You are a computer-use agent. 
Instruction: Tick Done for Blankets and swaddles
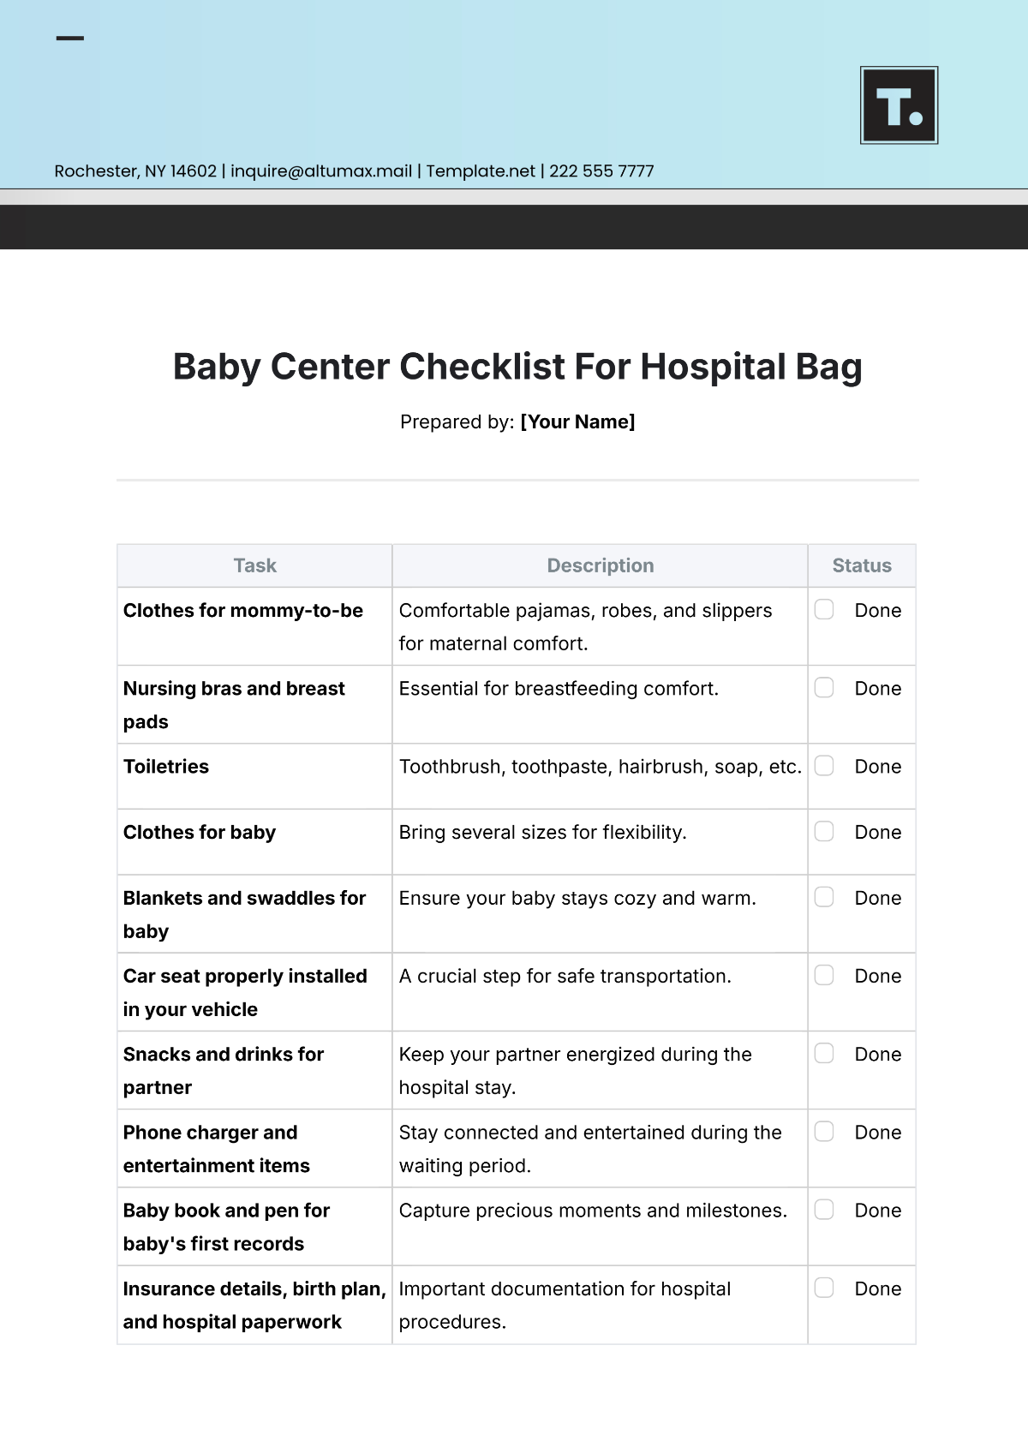click(824, 897)
